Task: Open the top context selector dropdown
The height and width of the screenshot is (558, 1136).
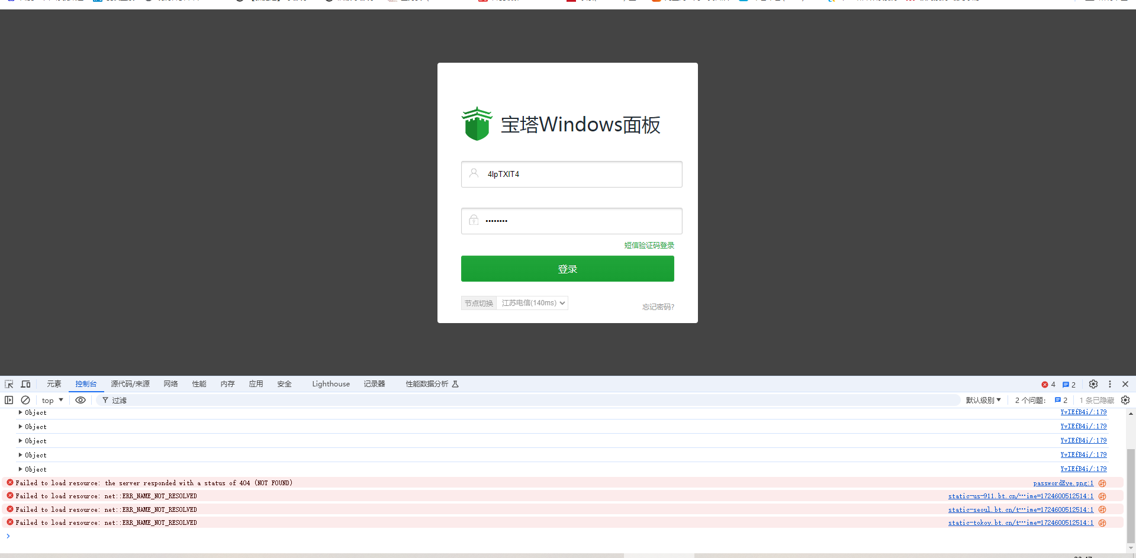Action: [x=53, y=400]
